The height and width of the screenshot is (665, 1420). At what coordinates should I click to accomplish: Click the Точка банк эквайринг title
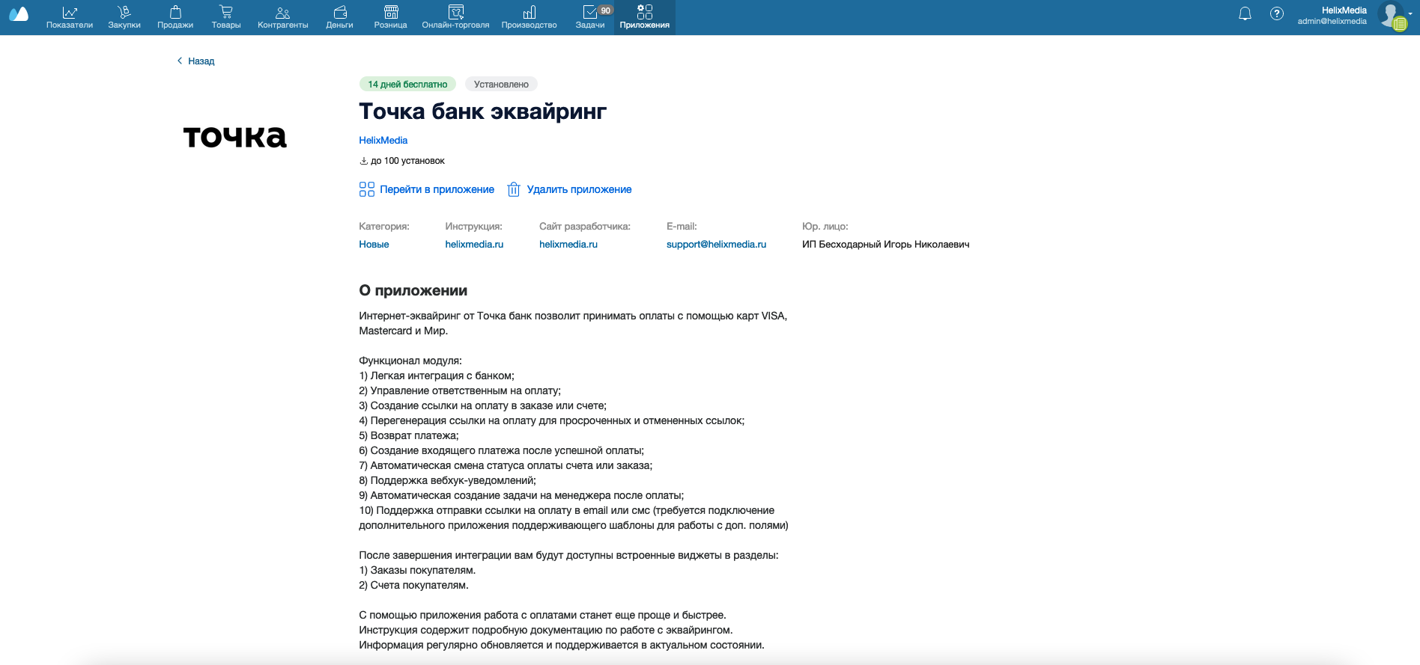pos(483,111)
